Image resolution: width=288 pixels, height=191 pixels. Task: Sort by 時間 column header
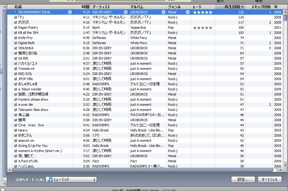[82, 7]
